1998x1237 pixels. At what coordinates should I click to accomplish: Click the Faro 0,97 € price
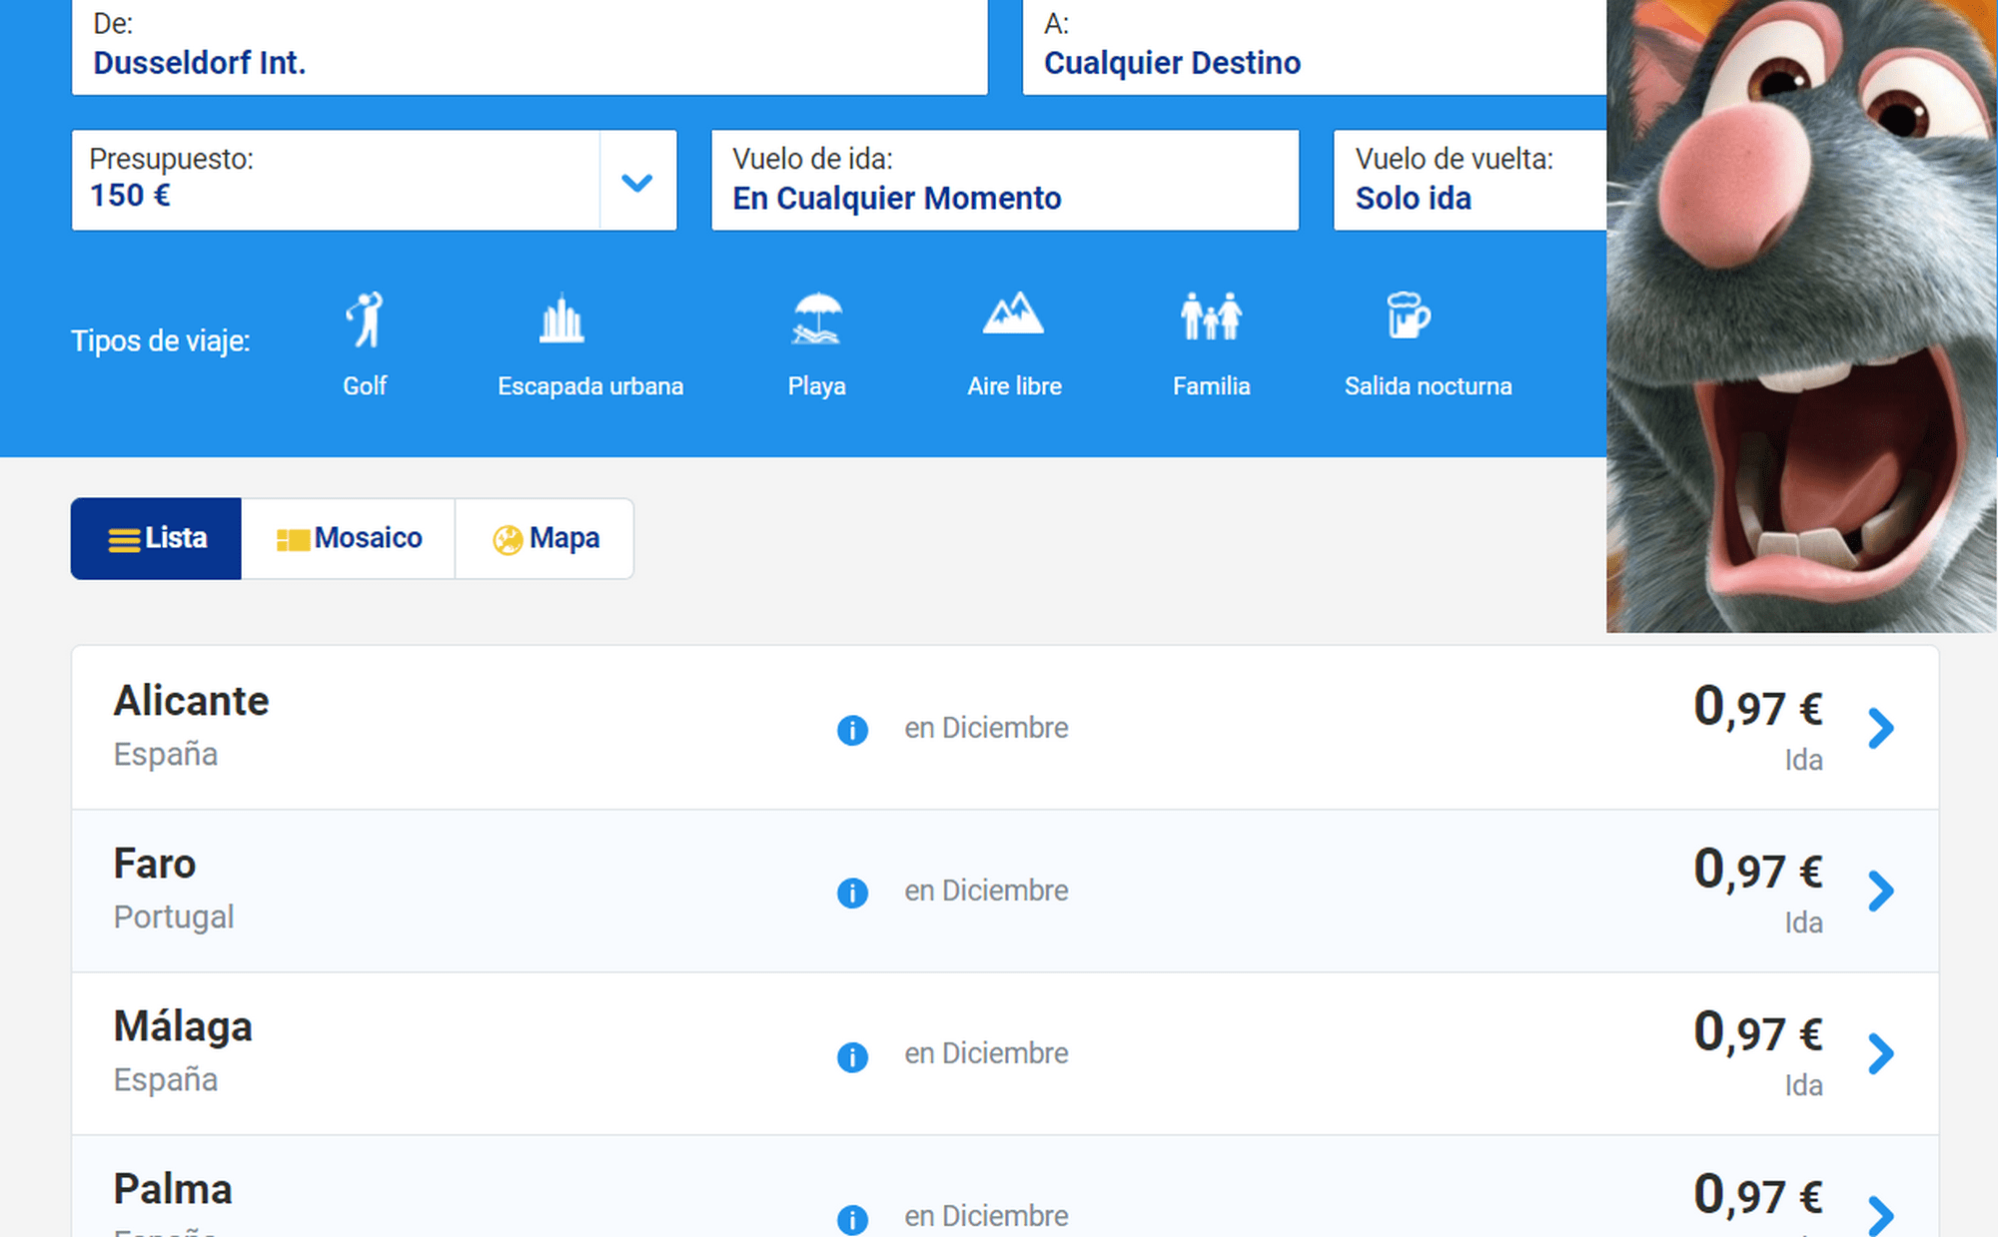coord(1758,870)
